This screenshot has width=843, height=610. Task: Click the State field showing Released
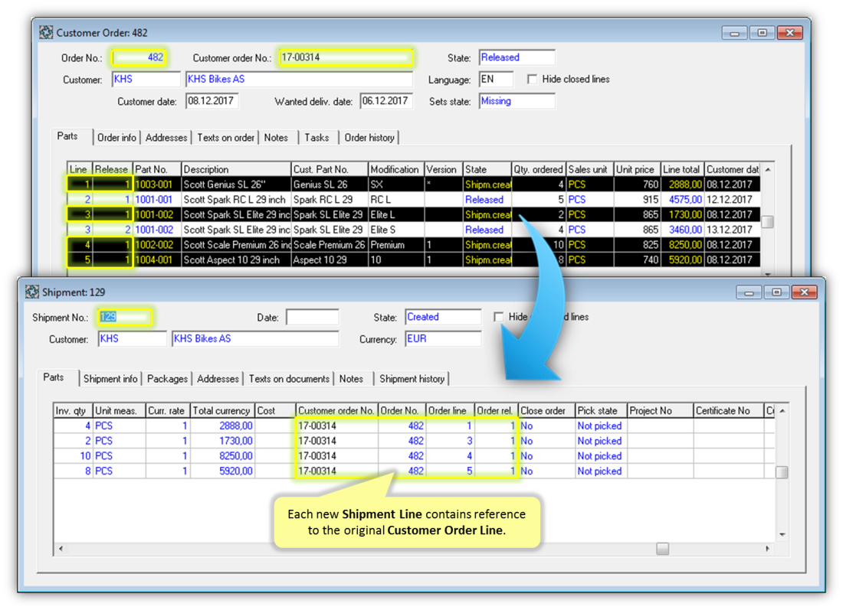(517, 57)
